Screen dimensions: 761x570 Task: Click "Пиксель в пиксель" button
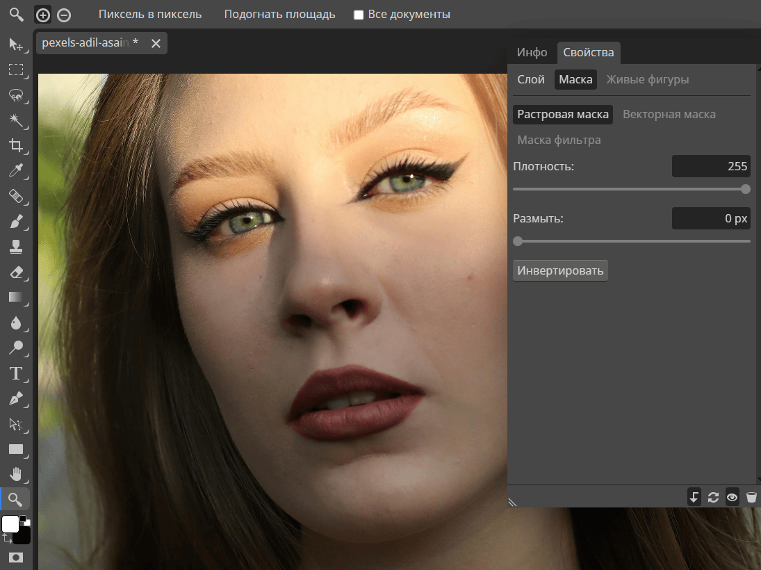(150, 15)
